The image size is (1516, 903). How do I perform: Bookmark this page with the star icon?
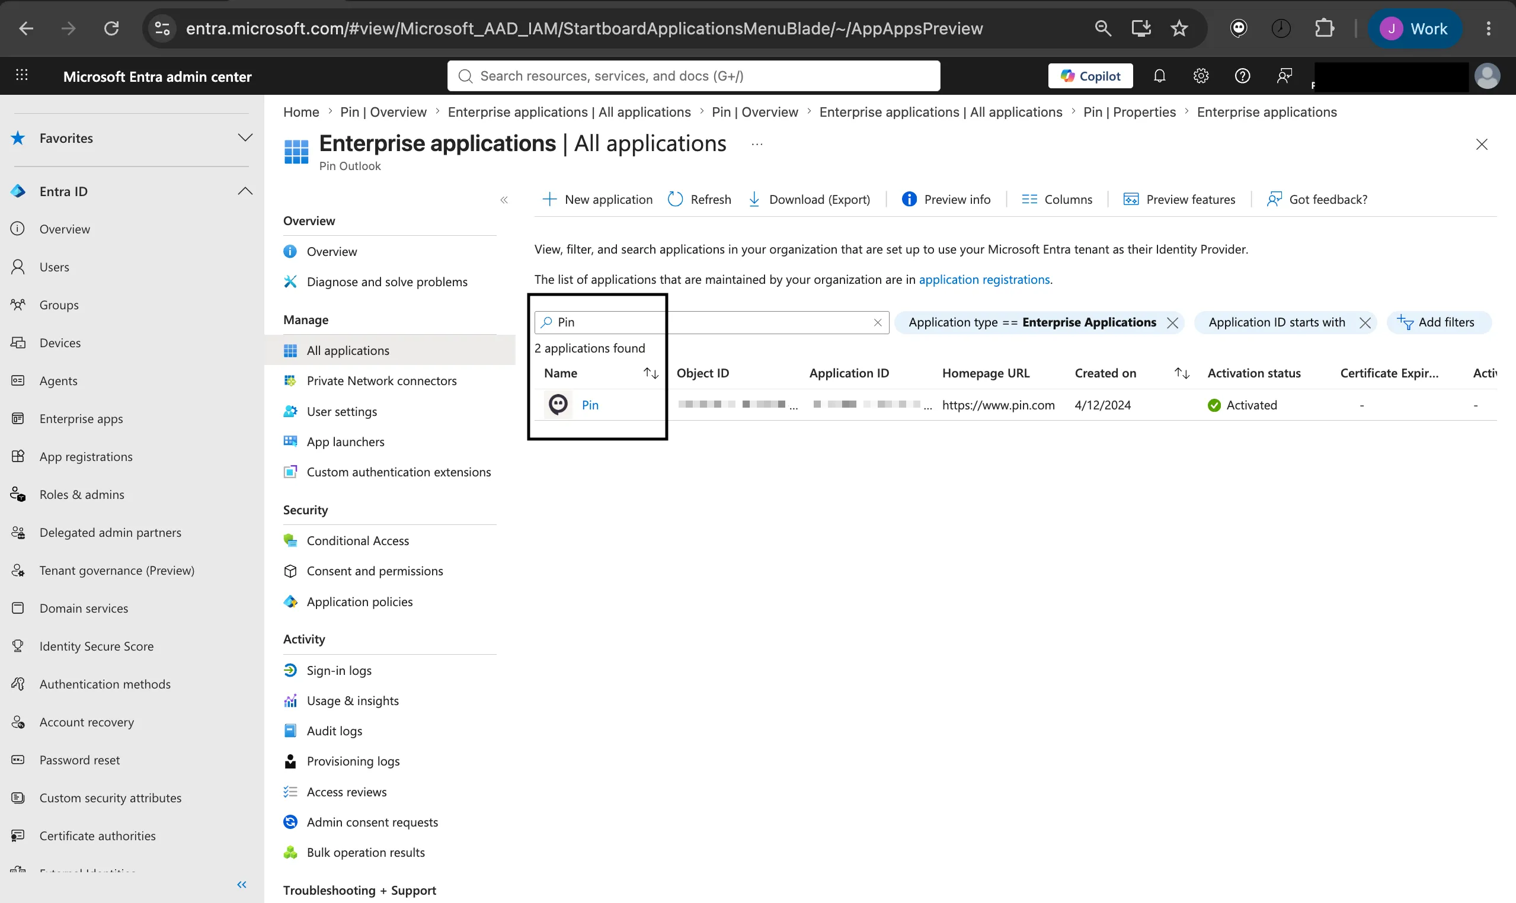[x=1179, y=28]
